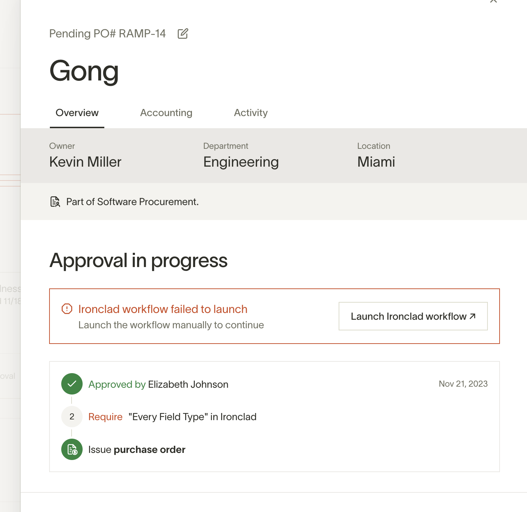Click the step 2 circle marker
This screenshot has width=527, height=512.
(x=72, y=417)
